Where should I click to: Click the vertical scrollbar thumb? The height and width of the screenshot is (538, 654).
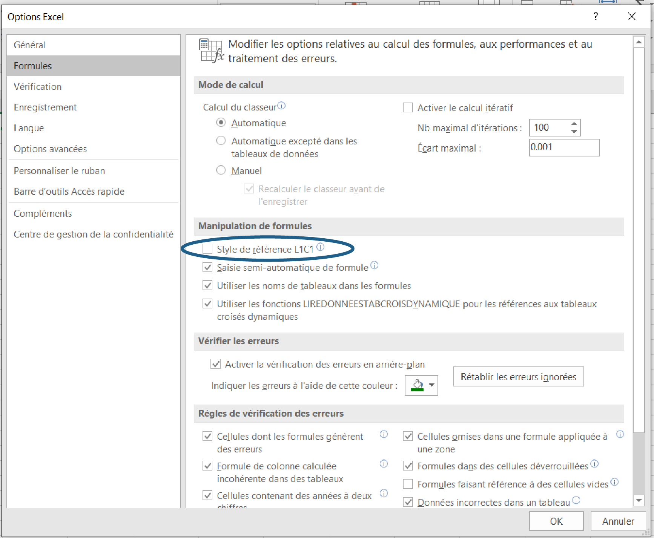(x=639, y=240)
